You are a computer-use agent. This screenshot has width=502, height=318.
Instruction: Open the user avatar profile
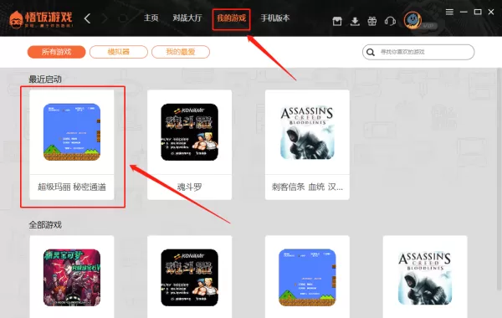coord(412,20)
